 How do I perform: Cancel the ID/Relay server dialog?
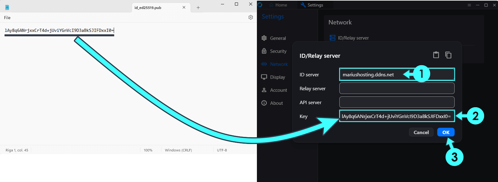coord(421,132)
